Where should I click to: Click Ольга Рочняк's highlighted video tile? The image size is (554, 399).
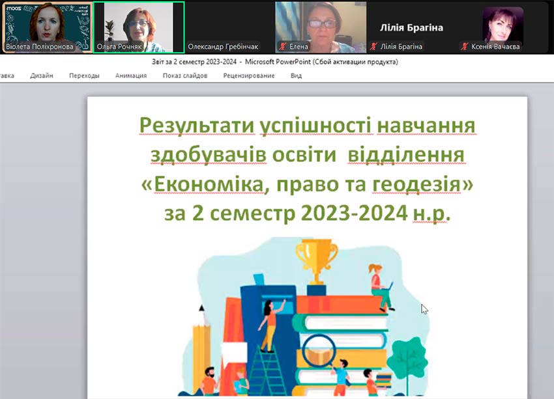[138, 25]
